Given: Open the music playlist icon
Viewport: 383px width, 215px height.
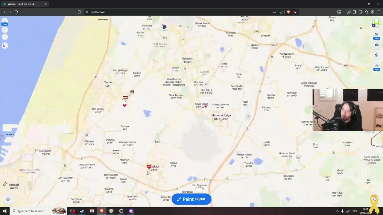Looking at the screenshot, I should point(349,12).
